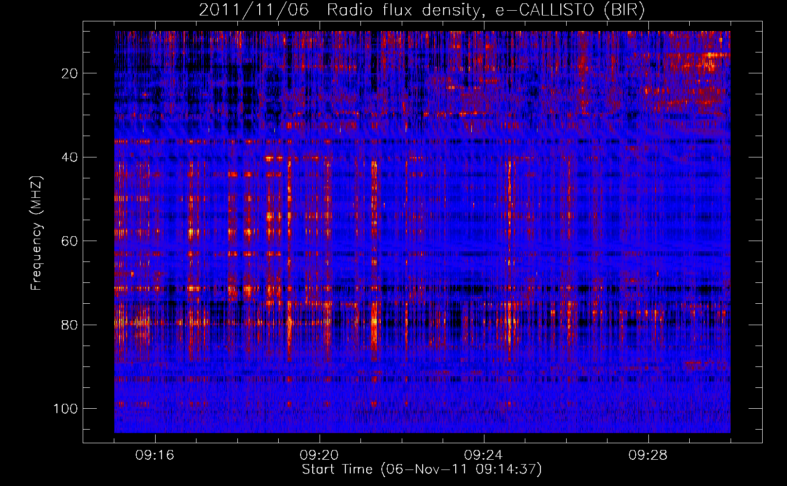Screen dimensions: 787x486
Task: Click the 'Start Time (06-Nov-11 09:14:37)' label
Action: pos(422,469)
